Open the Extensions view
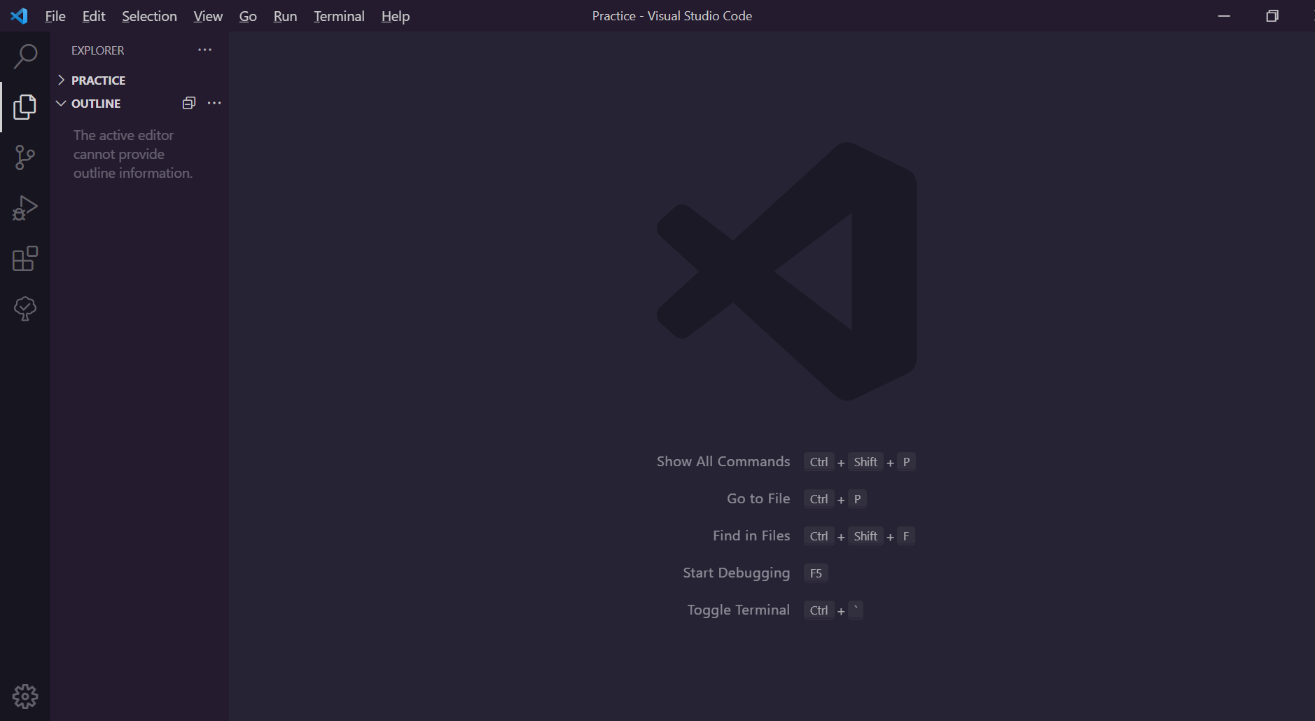The image size is (1315, 721). point(25,258)
